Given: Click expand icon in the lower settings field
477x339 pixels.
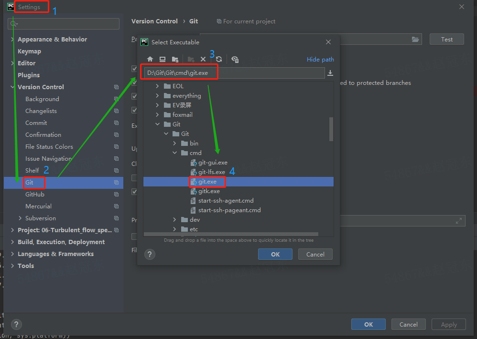Looking at the screenshot, I should click(459, 221).
